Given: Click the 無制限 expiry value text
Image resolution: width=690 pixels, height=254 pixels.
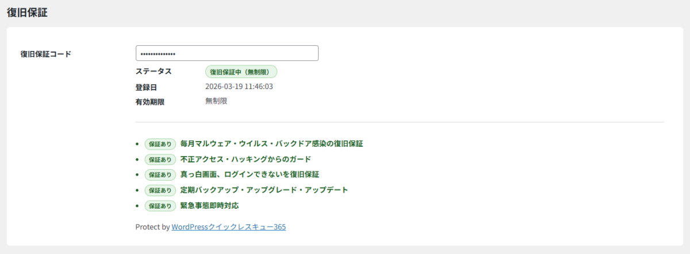Looking at the screenshot, I should (x=216, y=101).
